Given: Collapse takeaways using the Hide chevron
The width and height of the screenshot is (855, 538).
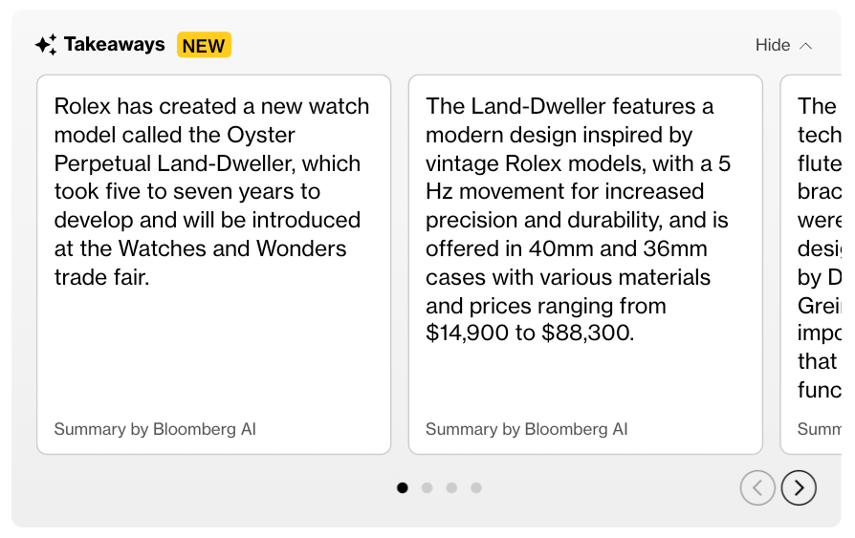Looking at the screenshot, I should coord(805,46).
